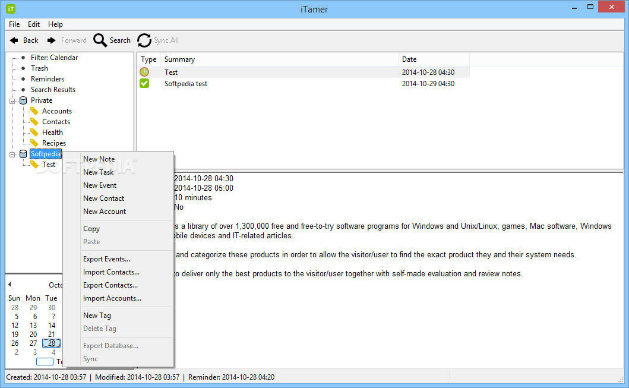Click the Softpedia database cylinder icon
629x388 pixels.
click(x=23, y=154)
